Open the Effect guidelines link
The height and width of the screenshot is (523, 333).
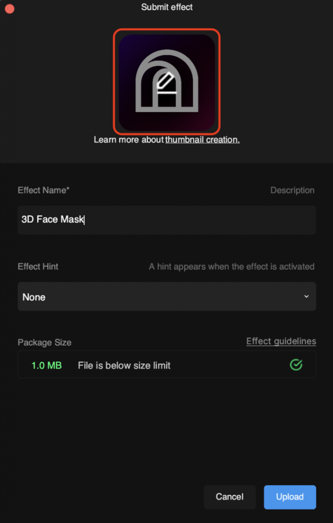coord(281,341)
